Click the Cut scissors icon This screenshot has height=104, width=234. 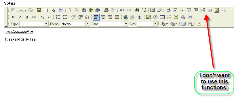tap(70, 10)
